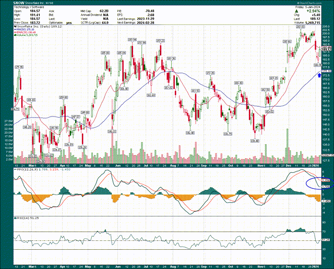
Task: Click the 142.40 August low label
Action: pyautogui.click(x=190, y=133)
